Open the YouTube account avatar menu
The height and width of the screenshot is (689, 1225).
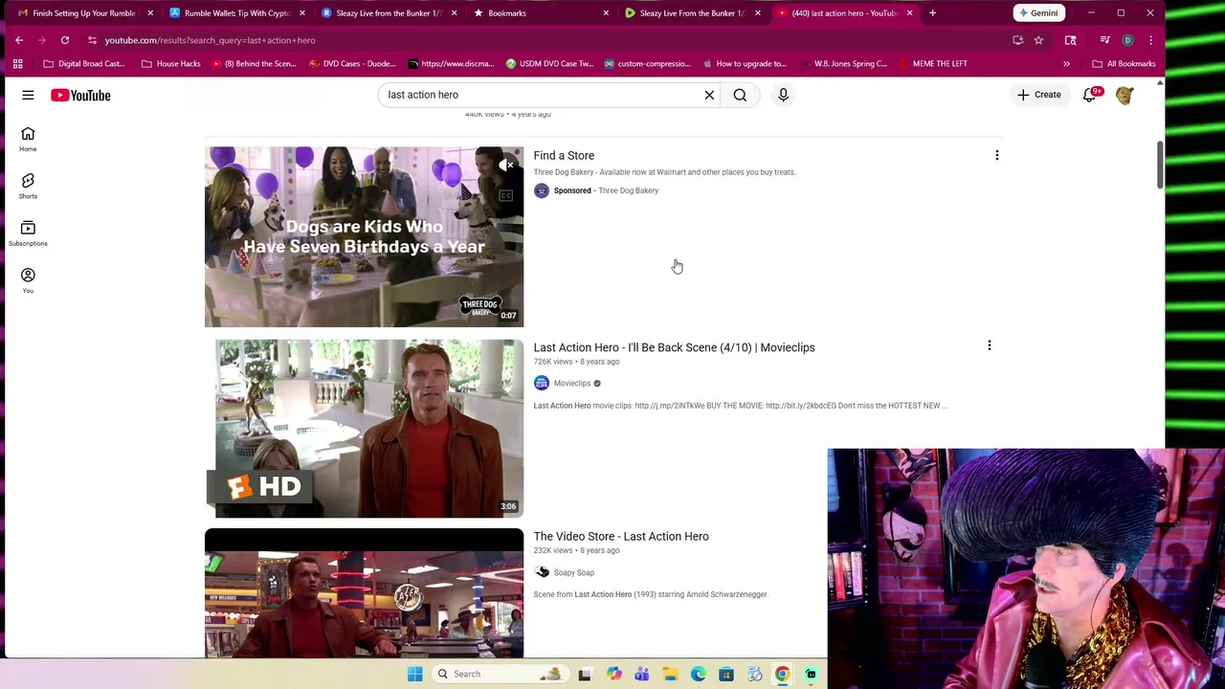pos(1125,95)
